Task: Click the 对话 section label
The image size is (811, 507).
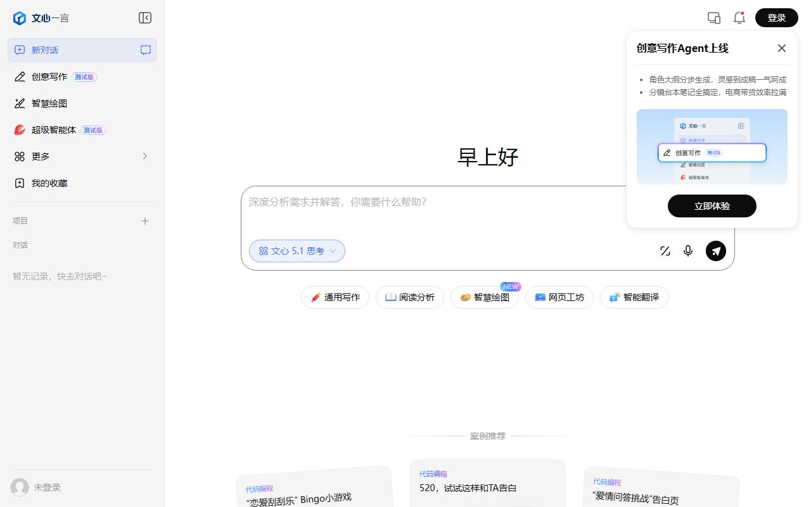Action: 20,245
